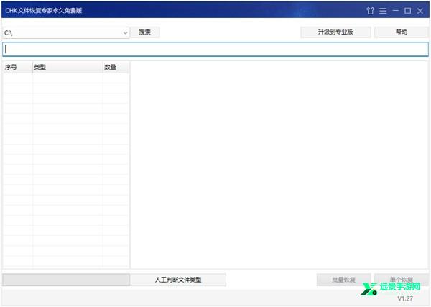
Task: Sort by 序号 column header
Action: click(18, 67)
